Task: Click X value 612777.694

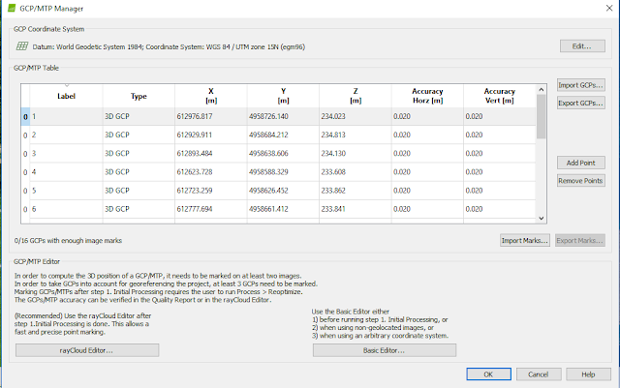Action: tap(195, 209)
